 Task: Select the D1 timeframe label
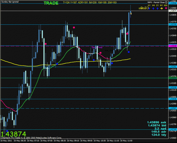(157, 5)
